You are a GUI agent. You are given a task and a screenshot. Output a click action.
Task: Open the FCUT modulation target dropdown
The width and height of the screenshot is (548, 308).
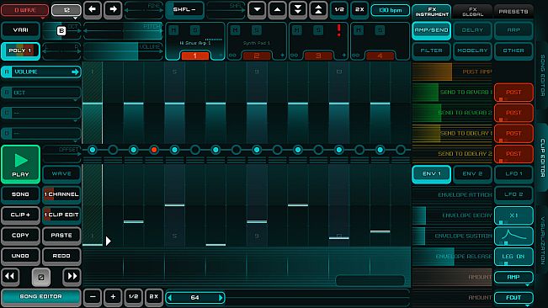pyautogui.click(x=513, y=298)
